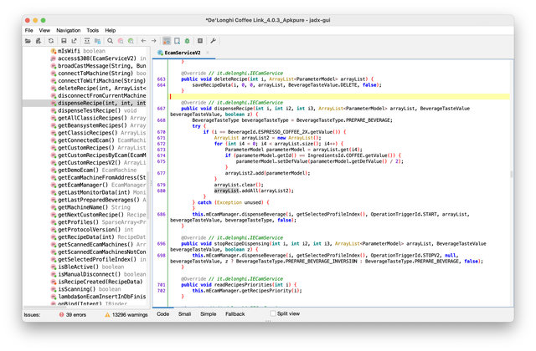
Task: Select the EcamServiceV2 editor tab
Action: pyautogui.click(x=183, y=53)
